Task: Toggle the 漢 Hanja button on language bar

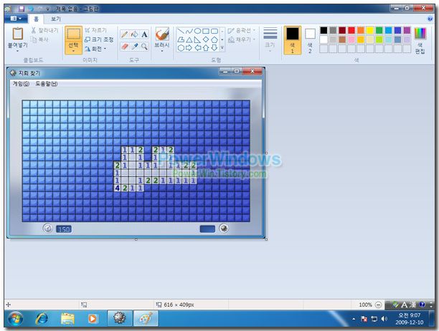Action: [412, 304]
